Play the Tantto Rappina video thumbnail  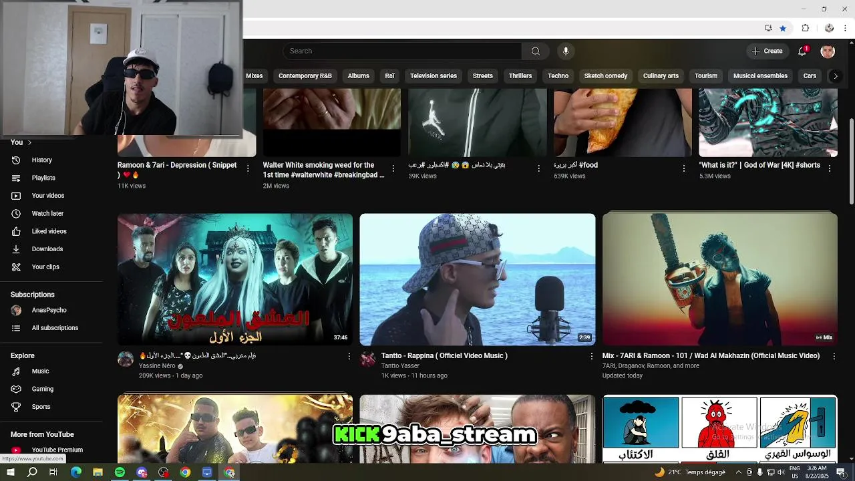478,279
